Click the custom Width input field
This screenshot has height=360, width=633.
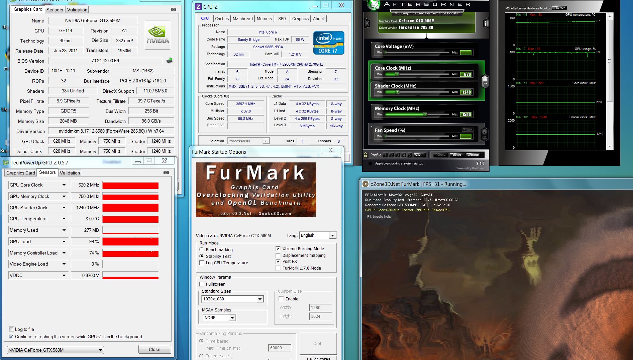pyautogui.click(x=320, y=307)
